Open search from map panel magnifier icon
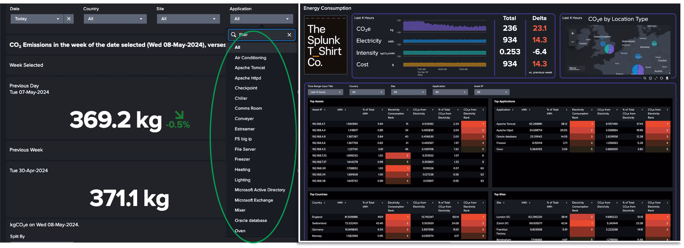The image size is (684, 248). tap(645, 78)
